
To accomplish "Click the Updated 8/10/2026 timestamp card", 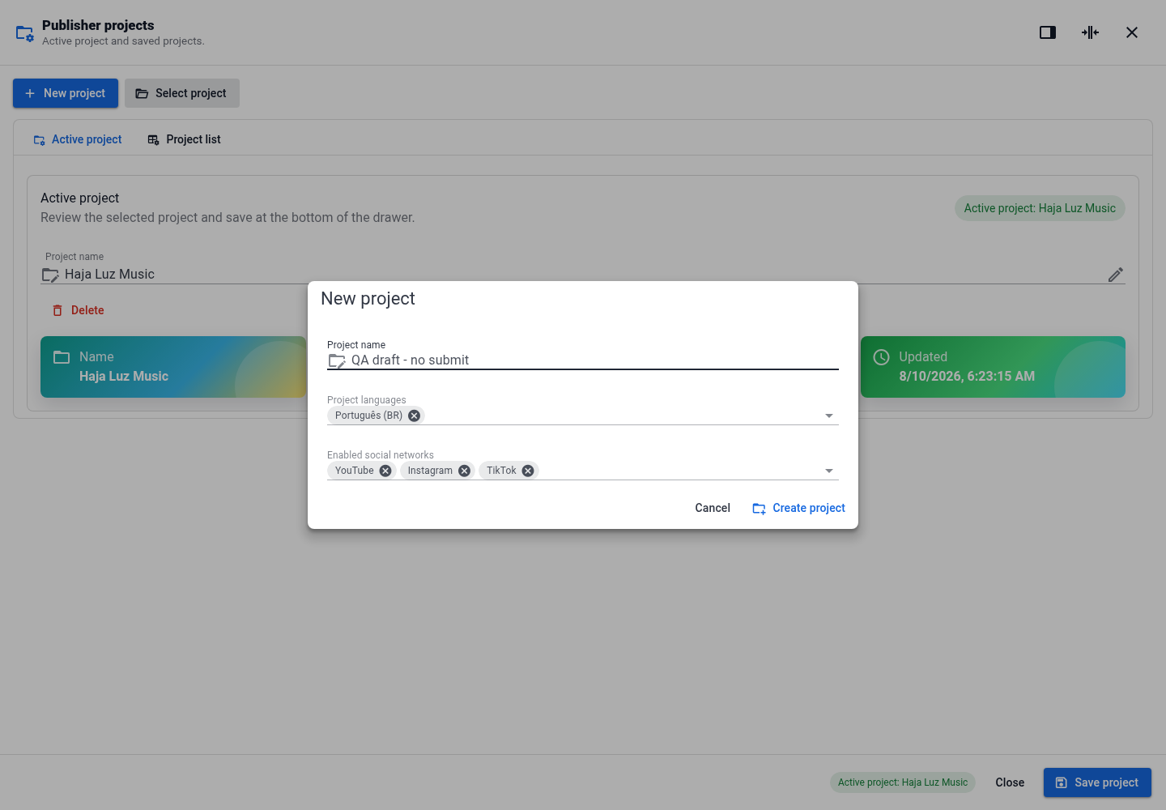I will (993, 367).
